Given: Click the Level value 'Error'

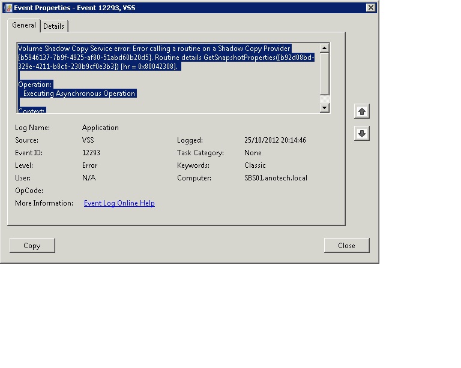Looking at the screenshot, I should [89, 165].
